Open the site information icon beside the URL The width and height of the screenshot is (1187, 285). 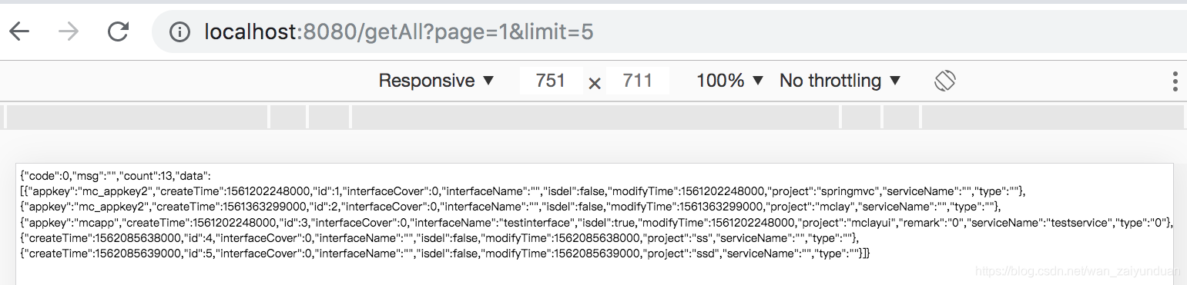click(179, 32)
